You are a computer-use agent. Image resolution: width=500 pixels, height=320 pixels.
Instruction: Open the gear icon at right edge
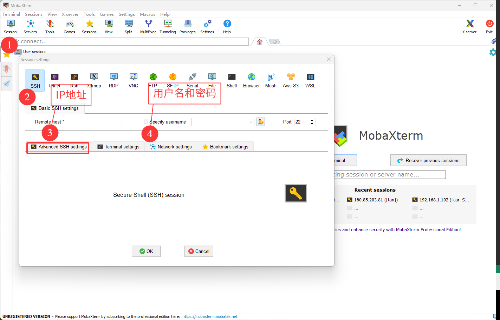[493, 52]
